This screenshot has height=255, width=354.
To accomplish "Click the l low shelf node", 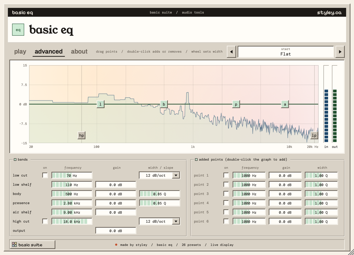I will point(101,104).
